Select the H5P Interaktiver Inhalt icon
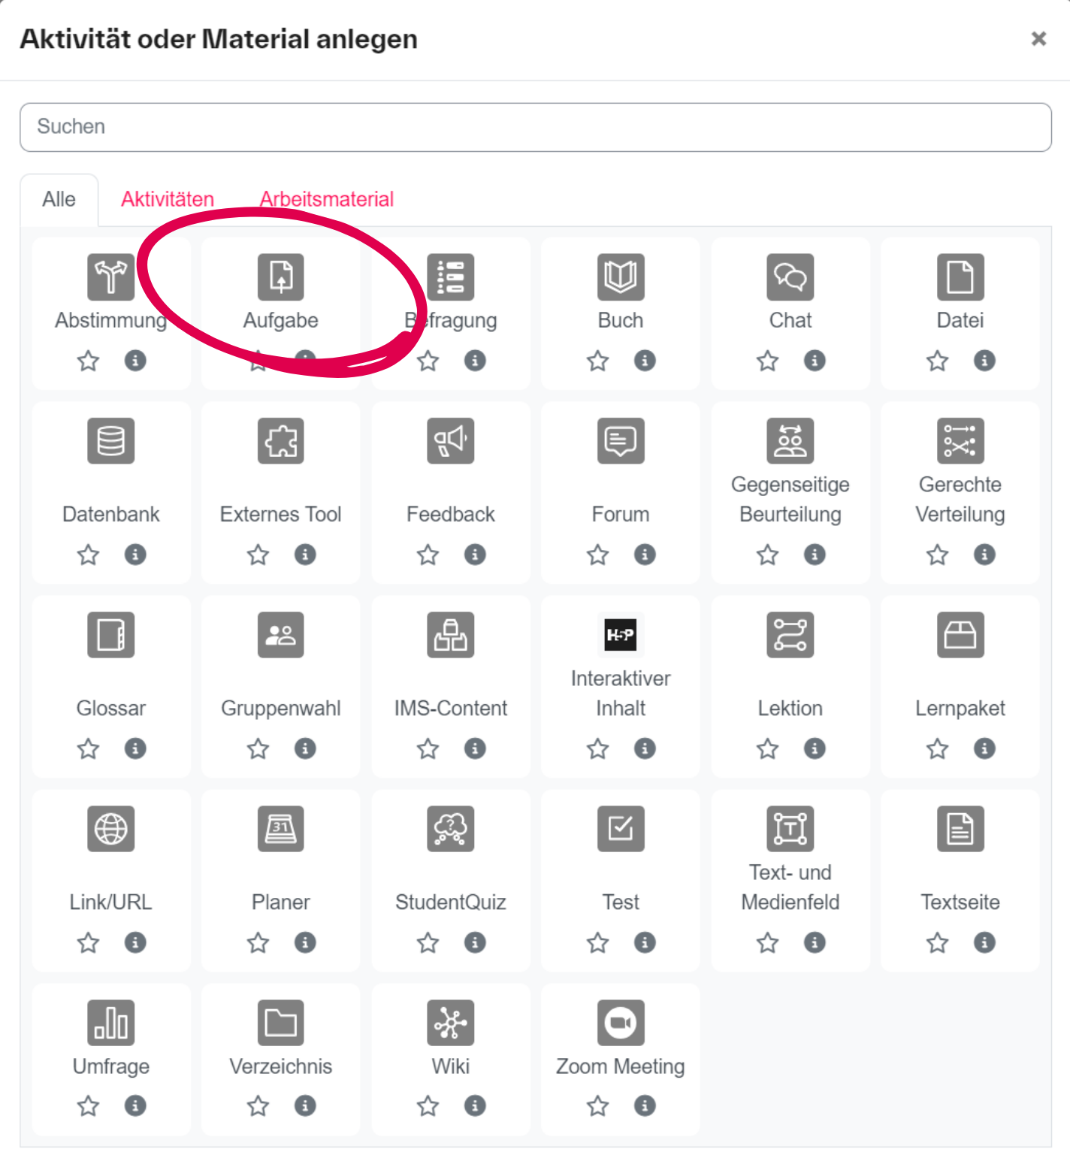Image resolution: width=1070 pixels, height=1158 pixels. click(x=620, y=635)
